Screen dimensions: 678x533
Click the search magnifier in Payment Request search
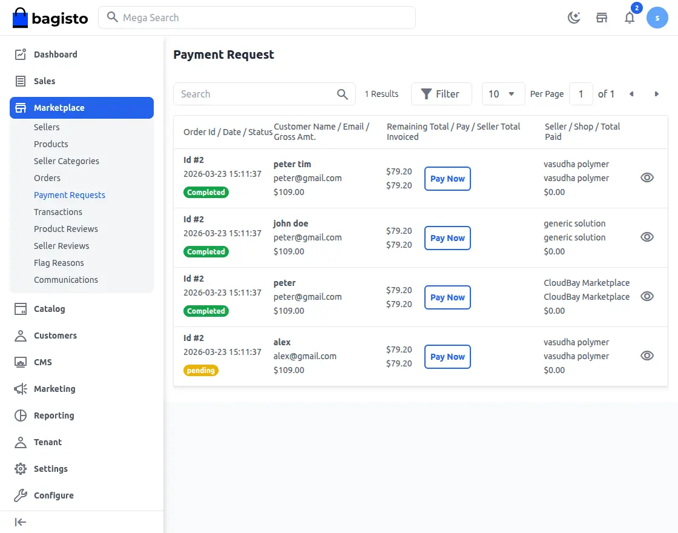(x=343, y=94)
